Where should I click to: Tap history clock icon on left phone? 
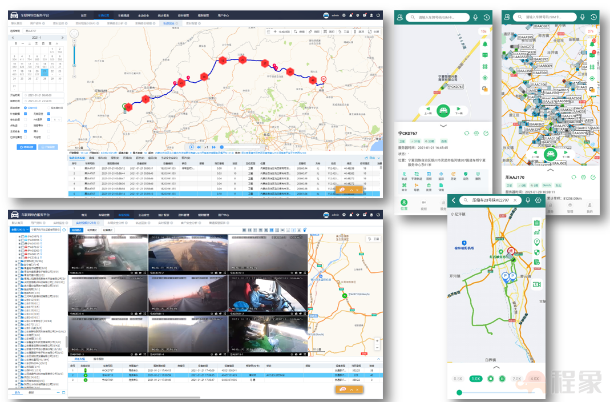(x=487, y=18)
